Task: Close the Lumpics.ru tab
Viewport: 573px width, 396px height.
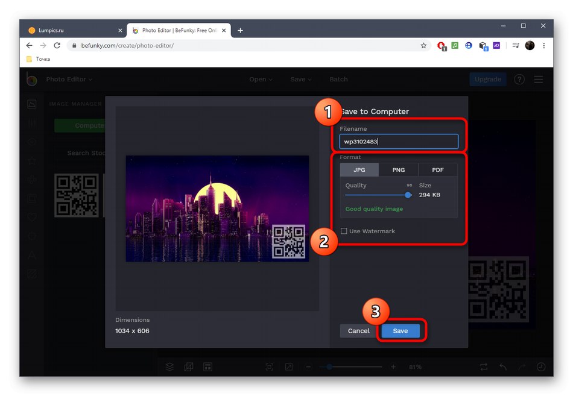Action: tap(120, 30)
